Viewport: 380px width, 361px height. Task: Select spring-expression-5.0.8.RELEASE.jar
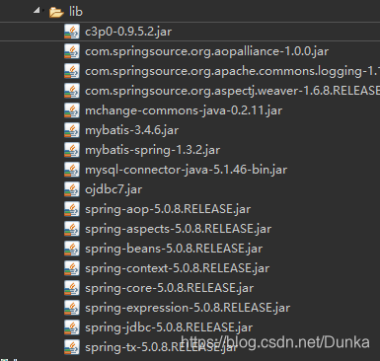(188, 308)
